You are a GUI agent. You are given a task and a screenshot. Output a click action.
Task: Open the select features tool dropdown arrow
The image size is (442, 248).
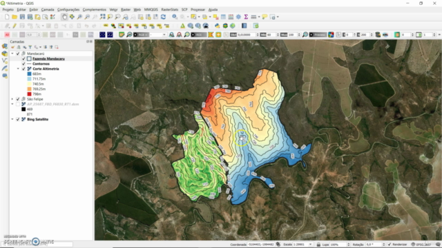click(x=198, y=17)
